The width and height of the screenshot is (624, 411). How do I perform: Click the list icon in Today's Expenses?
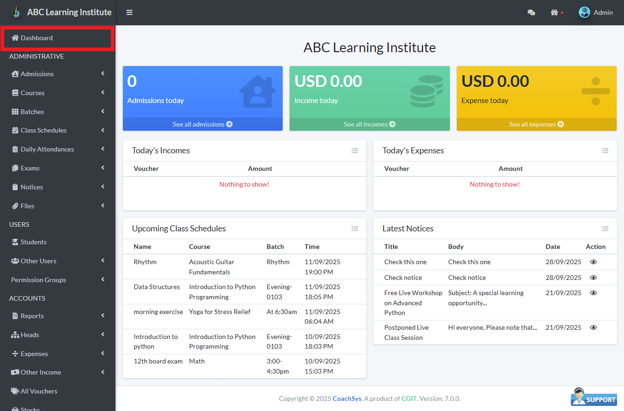[605, 151]
